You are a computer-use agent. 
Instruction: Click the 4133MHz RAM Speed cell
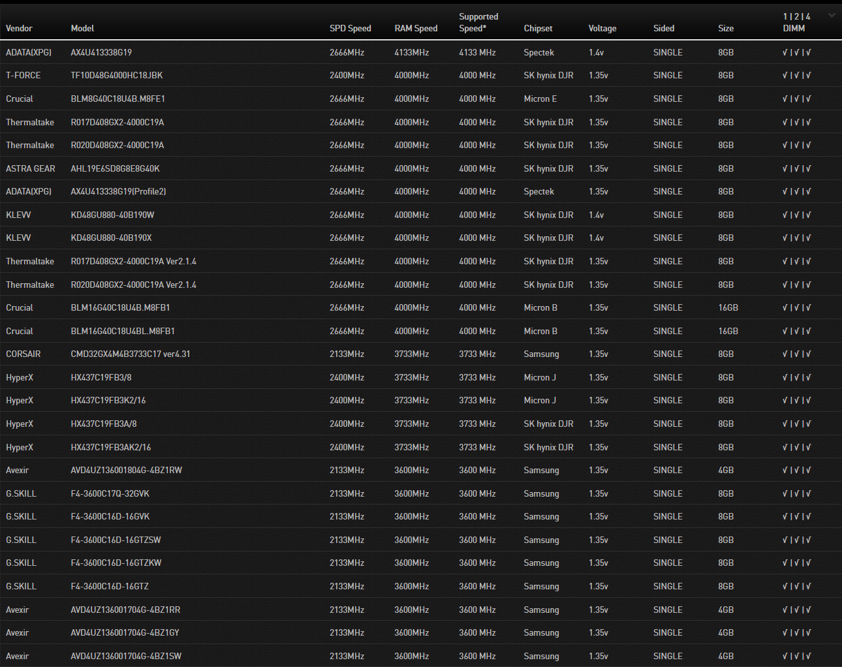[412, 52]
